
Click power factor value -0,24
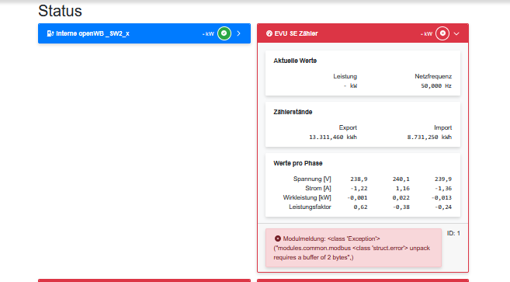click(443, 207)
